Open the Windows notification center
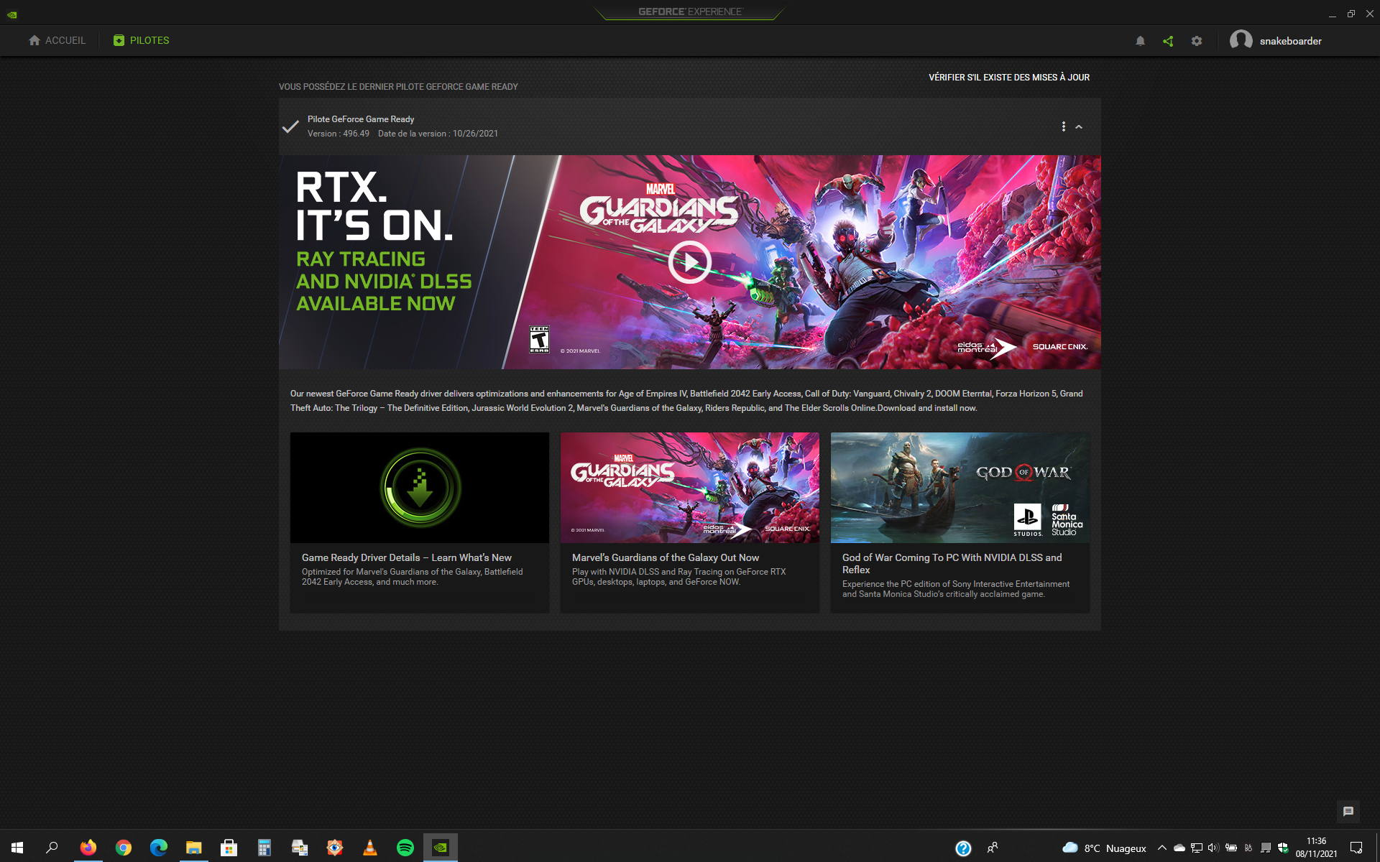The width and height of the screenshot is (1380, 862). coord(1356,848)
